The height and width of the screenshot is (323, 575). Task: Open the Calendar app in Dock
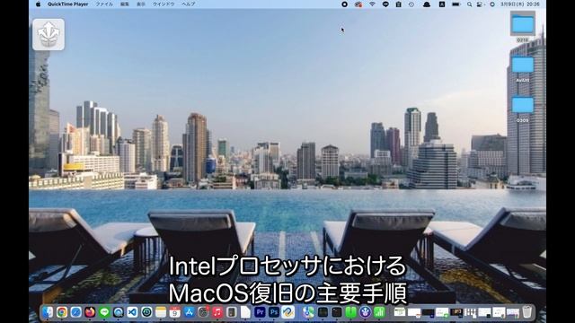point(175,312)
